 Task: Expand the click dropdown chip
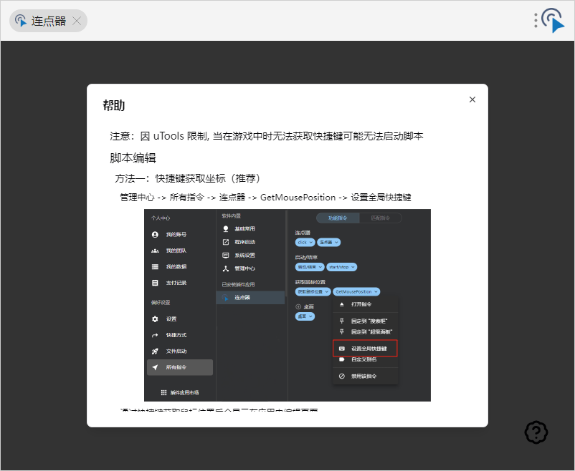coord(305,242)
